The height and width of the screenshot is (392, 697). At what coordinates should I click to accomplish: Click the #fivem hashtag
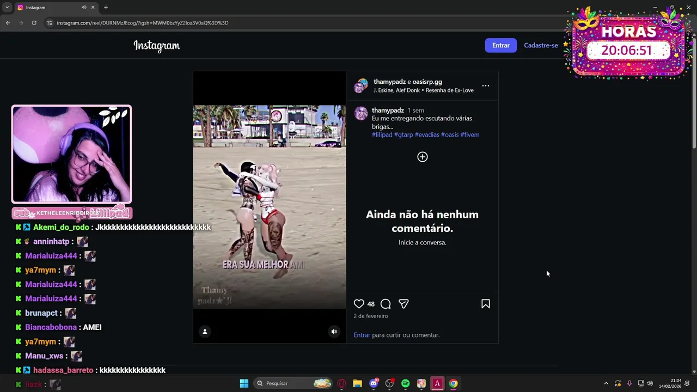(470, 134)
